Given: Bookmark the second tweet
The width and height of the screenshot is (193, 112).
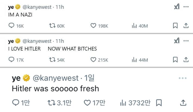Looking at the screenshot, I should 175,60.
